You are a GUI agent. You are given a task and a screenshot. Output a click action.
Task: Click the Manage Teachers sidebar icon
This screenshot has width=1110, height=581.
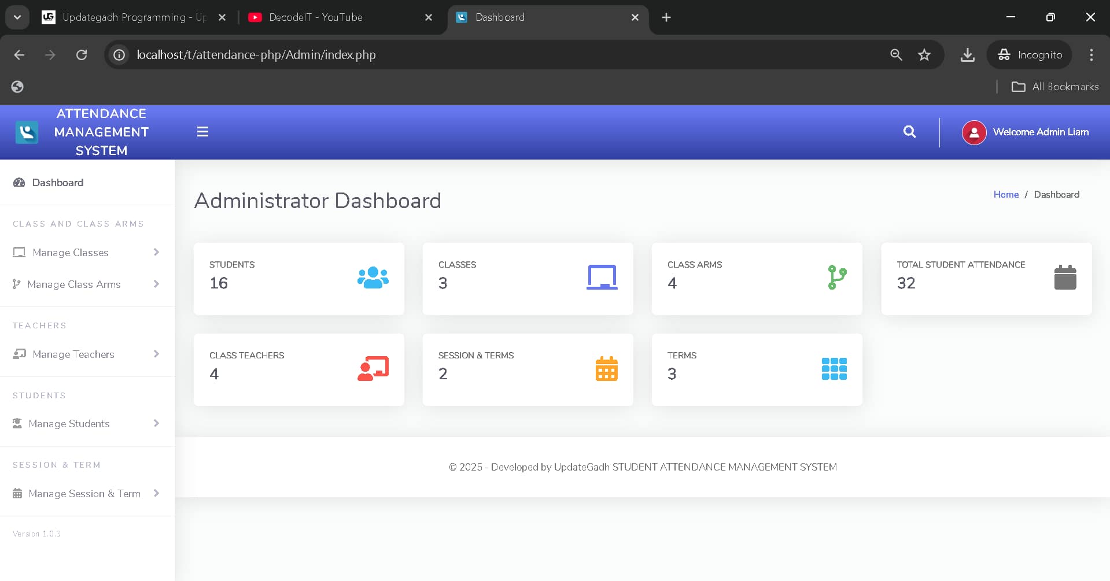[19, 354]
